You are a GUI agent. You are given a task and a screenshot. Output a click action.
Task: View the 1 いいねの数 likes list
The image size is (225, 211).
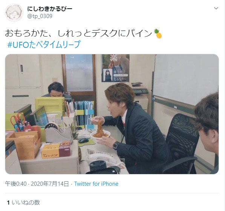tap(23, 202)
